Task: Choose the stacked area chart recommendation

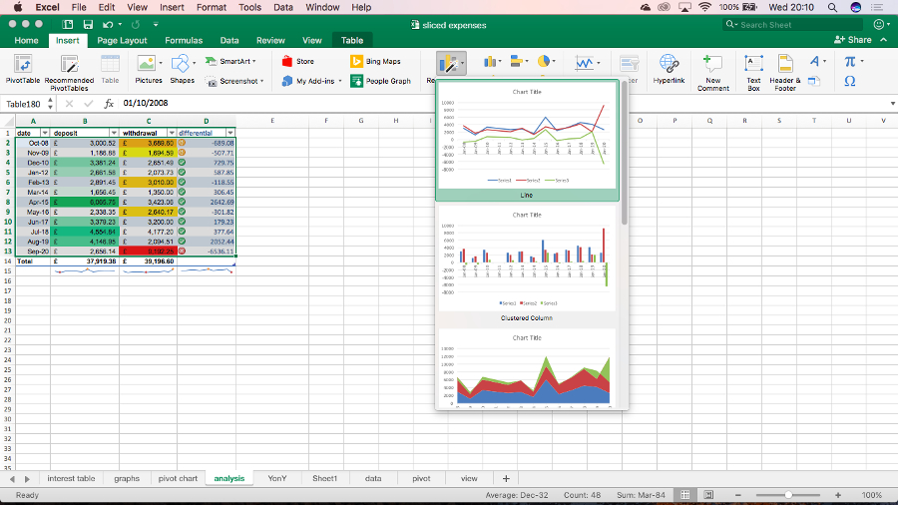Action: 527,368
